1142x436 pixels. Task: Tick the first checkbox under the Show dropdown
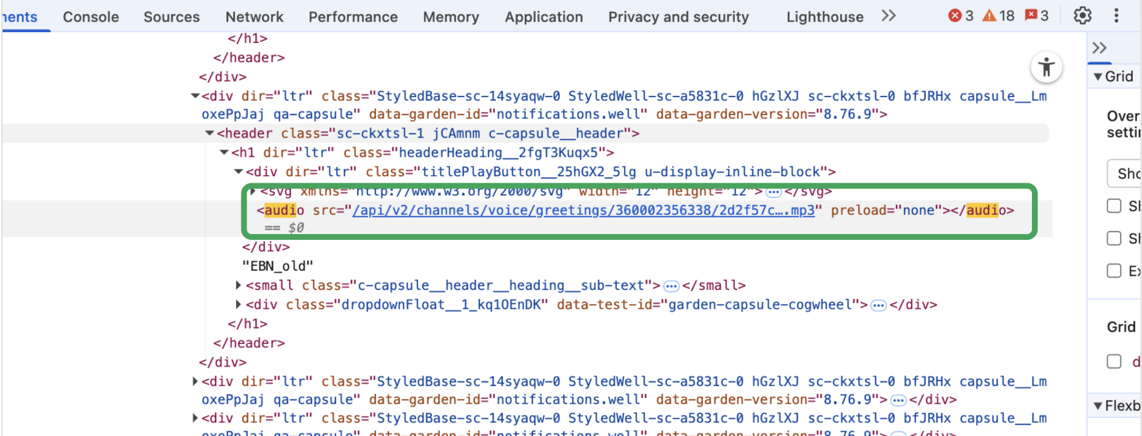pyautogui.click(x=1114, y=206)
